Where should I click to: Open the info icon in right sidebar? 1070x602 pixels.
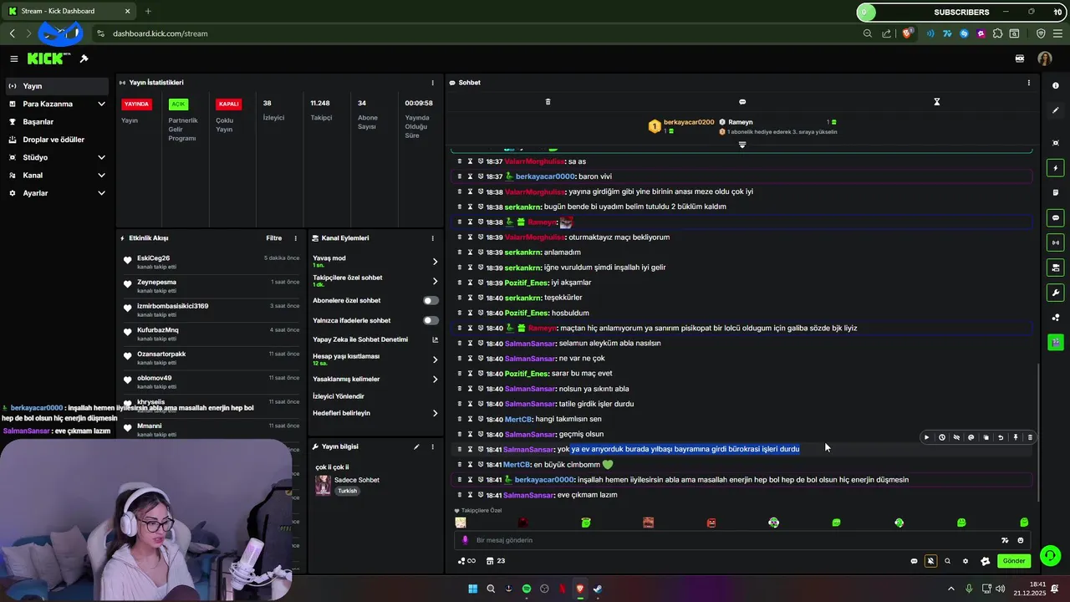pos(1056,85)
